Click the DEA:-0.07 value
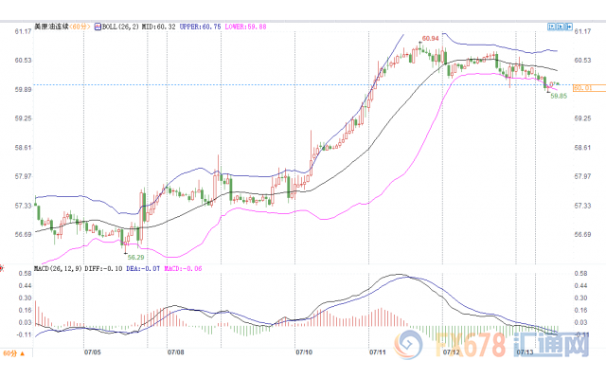 [143, 268]
